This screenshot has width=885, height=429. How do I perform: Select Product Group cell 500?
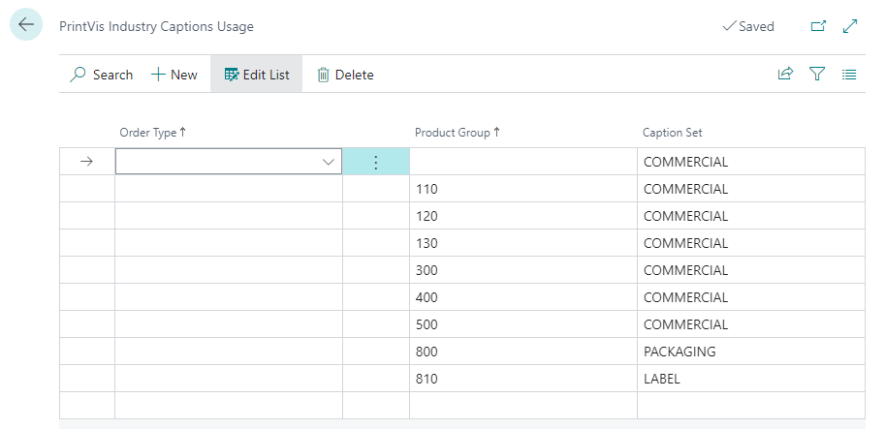tap(523, 324)
